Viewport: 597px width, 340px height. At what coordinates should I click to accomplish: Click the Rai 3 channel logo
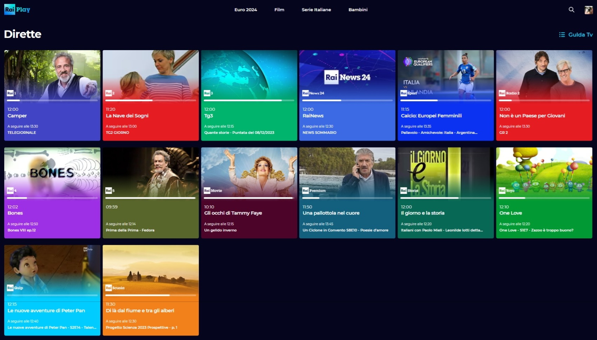click(209, 93)
